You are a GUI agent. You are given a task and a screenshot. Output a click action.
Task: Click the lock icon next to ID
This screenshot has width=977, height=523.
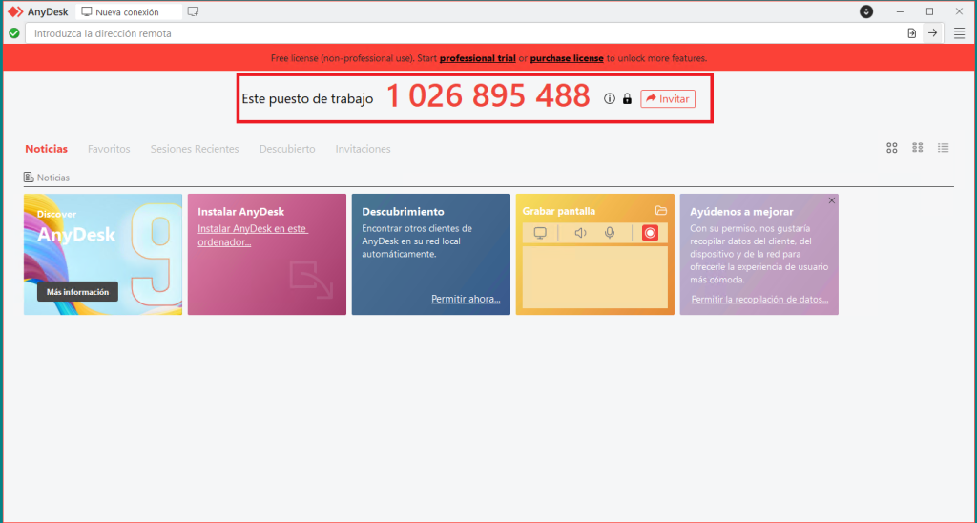pyautogui.click(x=627, y=98)
